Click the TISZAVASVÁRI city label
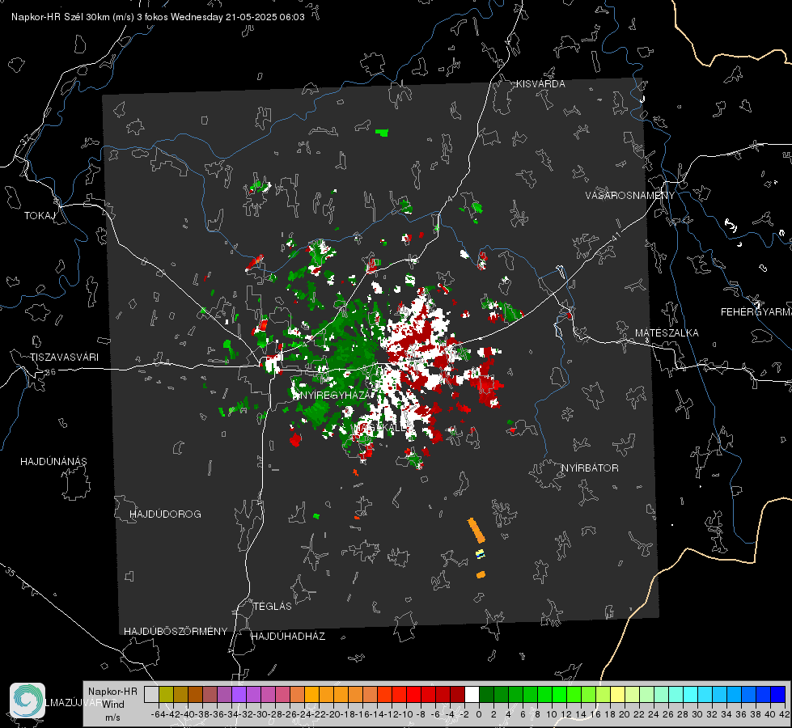This screenshot has width=792, height=728. point(64,358)
